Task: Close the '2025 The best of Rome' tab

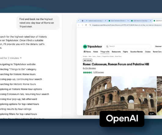Action: pos(128,21)
